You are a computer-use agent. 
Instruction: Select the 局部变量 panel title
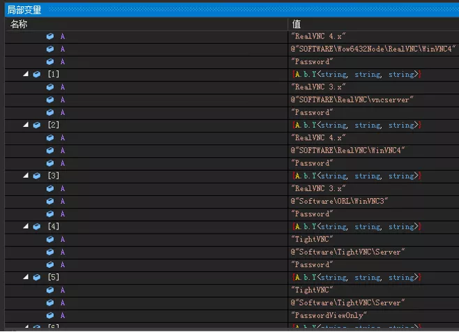[24, 10]
